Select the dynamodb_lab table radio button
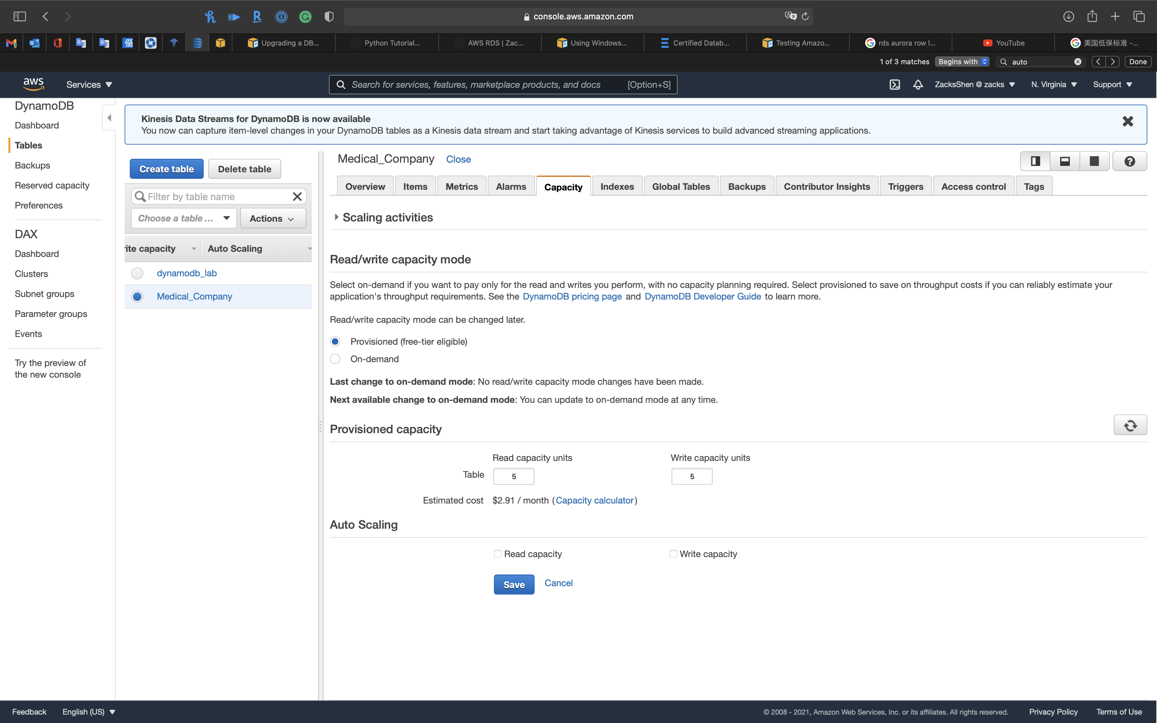 137,273
